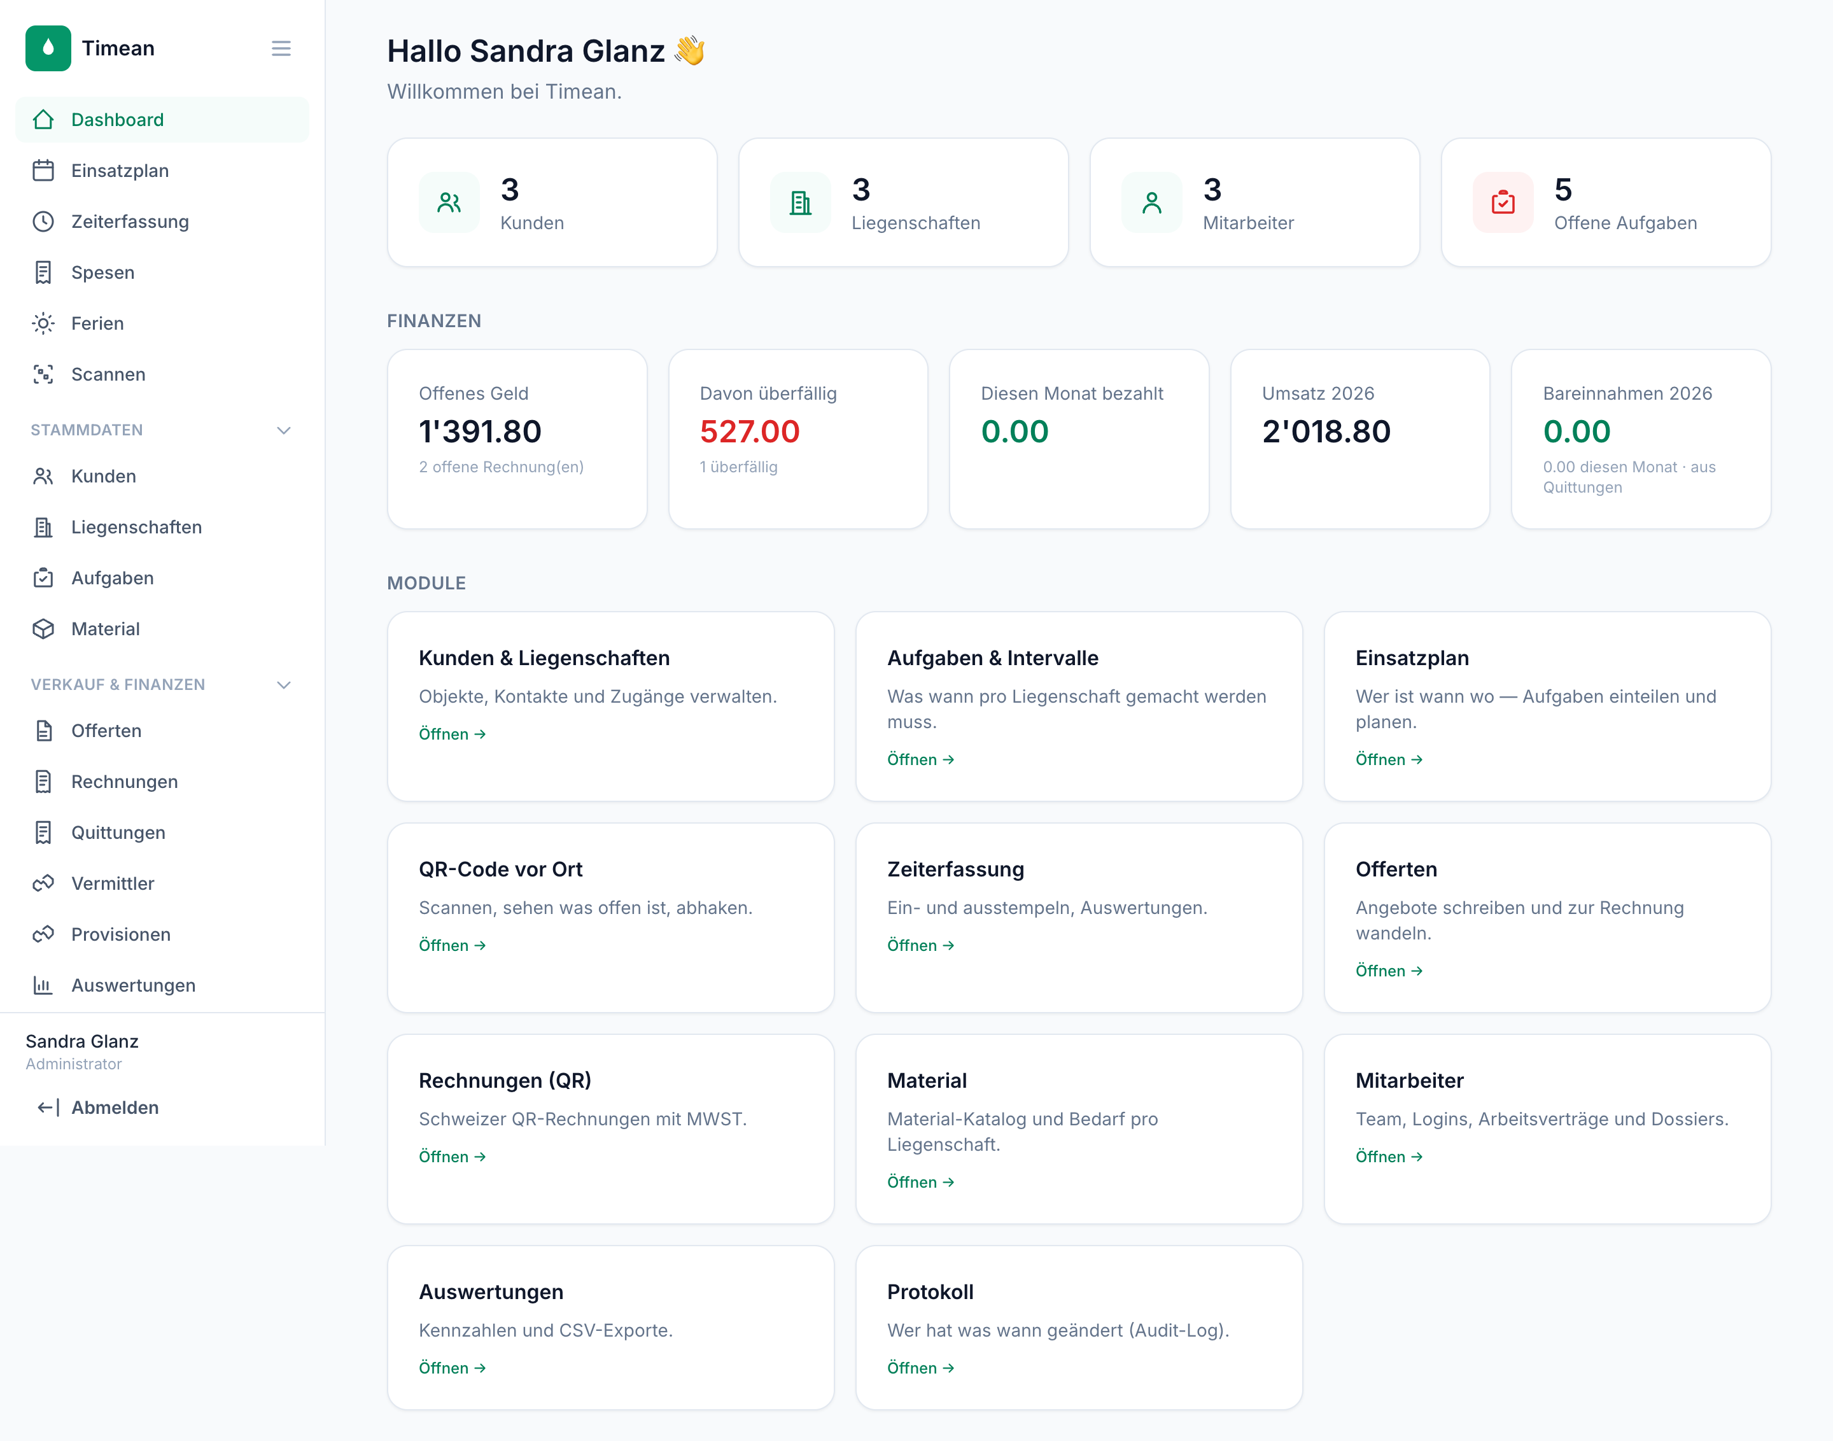Click Öffnen under Offerten module
This screenshot has width=1833, height=1441.
pyautogui.click(x=1389, y=970)
